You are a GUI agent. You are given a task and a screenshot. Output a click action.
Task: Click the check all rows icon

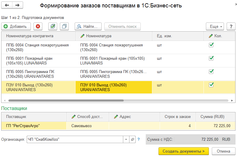(x=53, y=26)
